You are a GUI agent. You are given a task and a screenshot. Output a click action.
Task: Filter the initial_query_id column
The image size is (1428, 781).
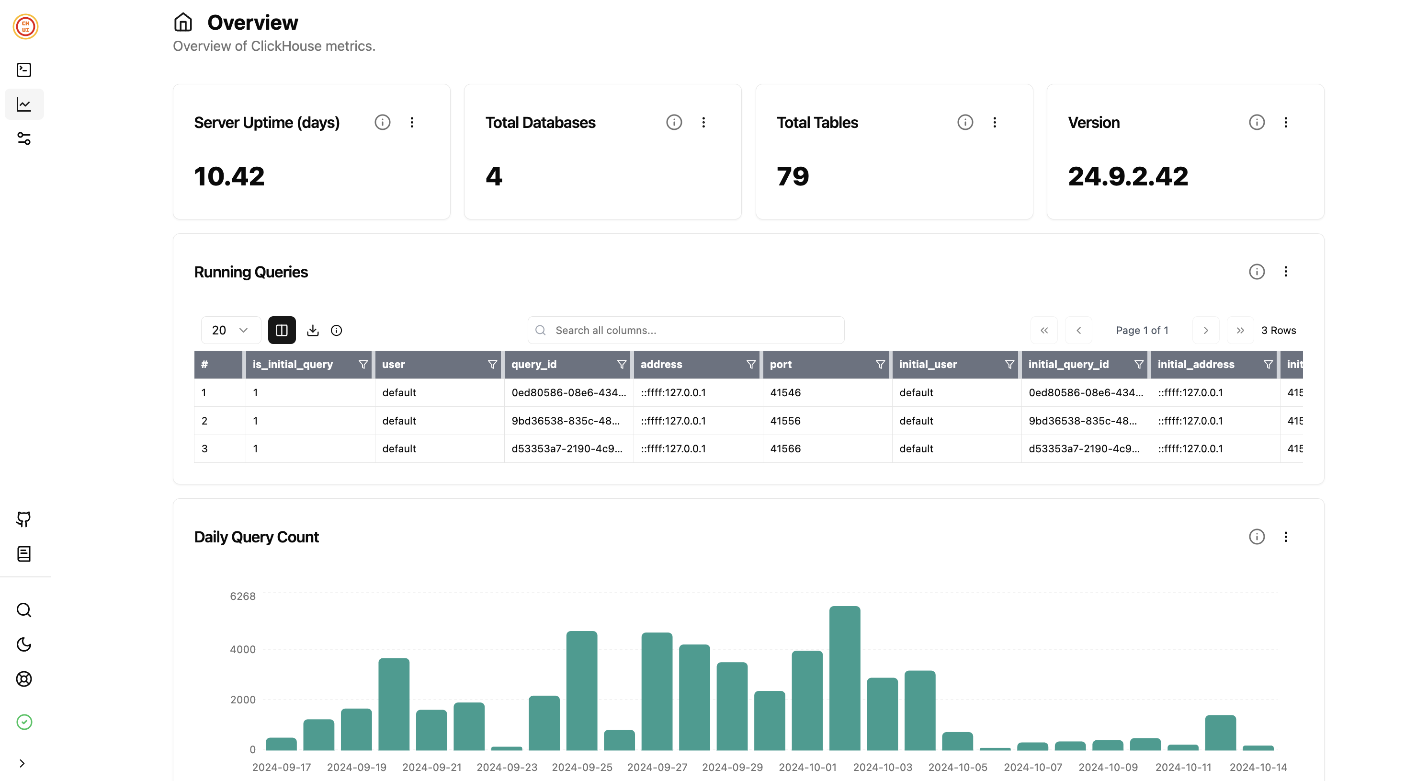pyautogui.click(x=1139, y=365)
